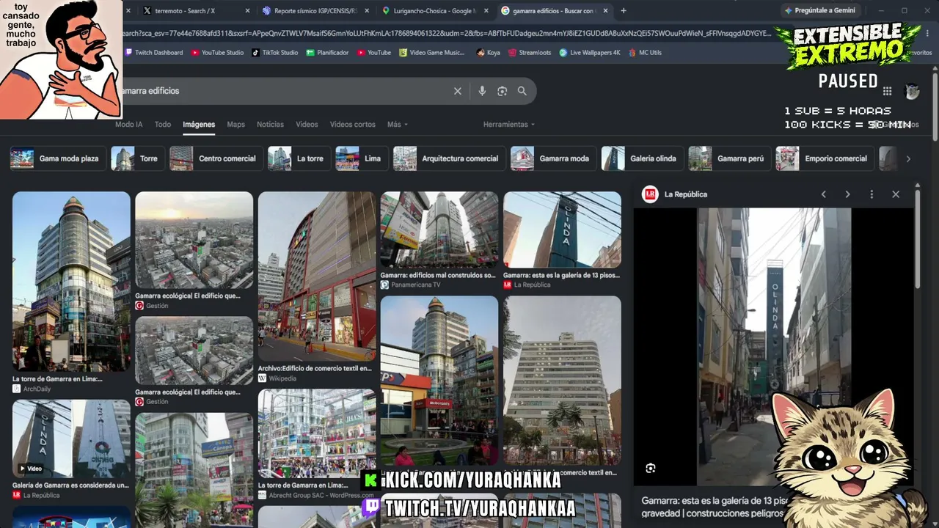
Task: Close the 'terremoto - Search / X' tab
Action: point(247,11)
